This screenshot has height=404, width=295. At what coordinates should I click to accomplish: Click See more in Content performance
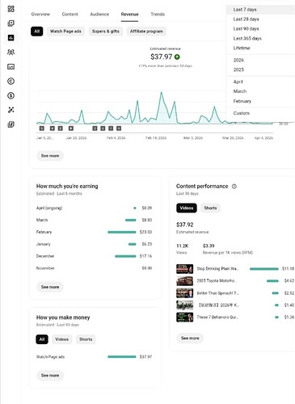[190, 339]
